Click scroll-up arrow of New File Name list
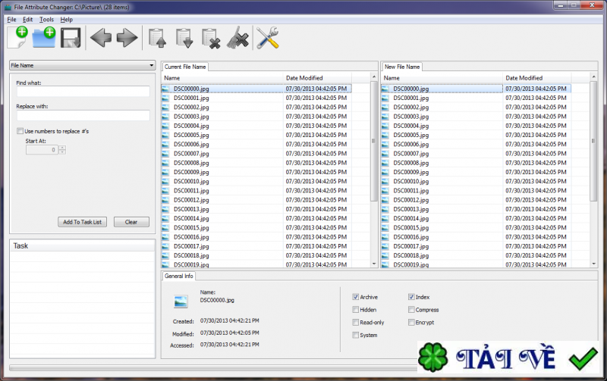The image size is (607, 381). click(x=593, y=77)
